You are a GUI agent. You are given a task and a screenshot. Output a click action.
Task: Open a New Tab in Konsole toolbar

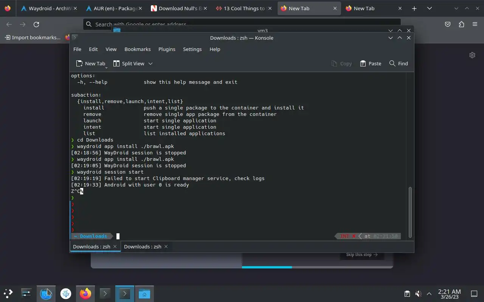(x=90, y=63)
